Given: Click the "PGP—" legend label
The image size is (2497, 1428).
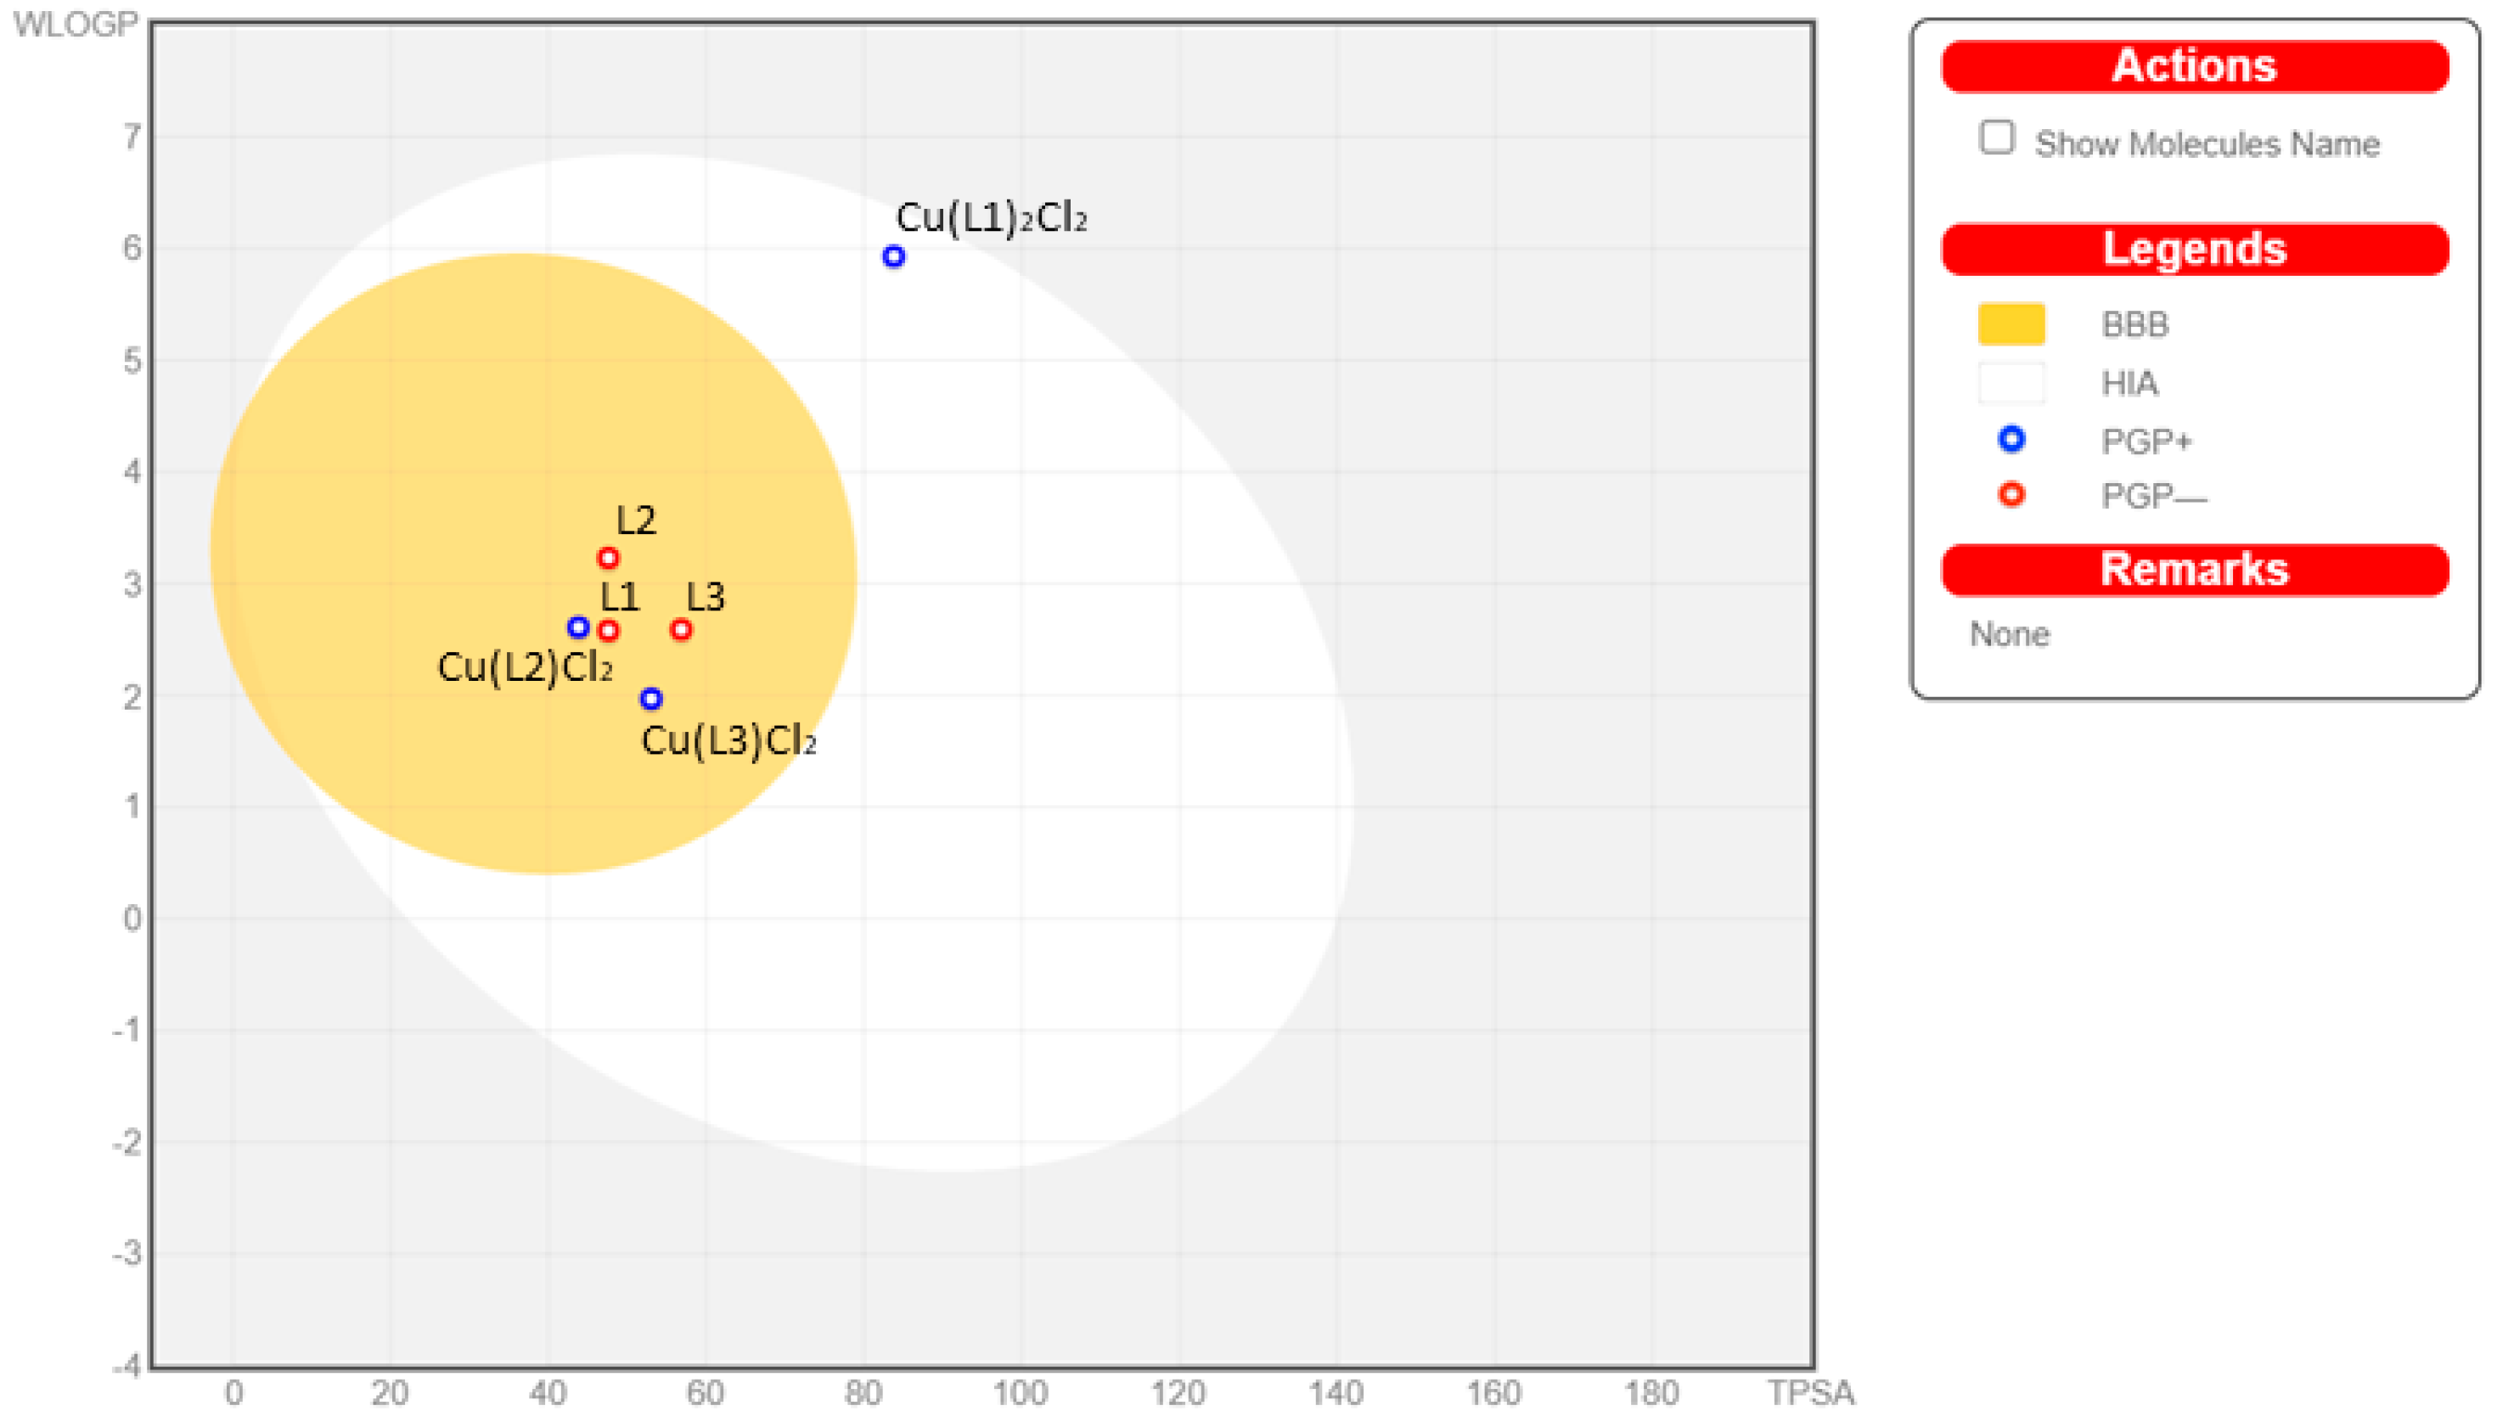Looking at the screenshot, I should (x=2154, y=497).
